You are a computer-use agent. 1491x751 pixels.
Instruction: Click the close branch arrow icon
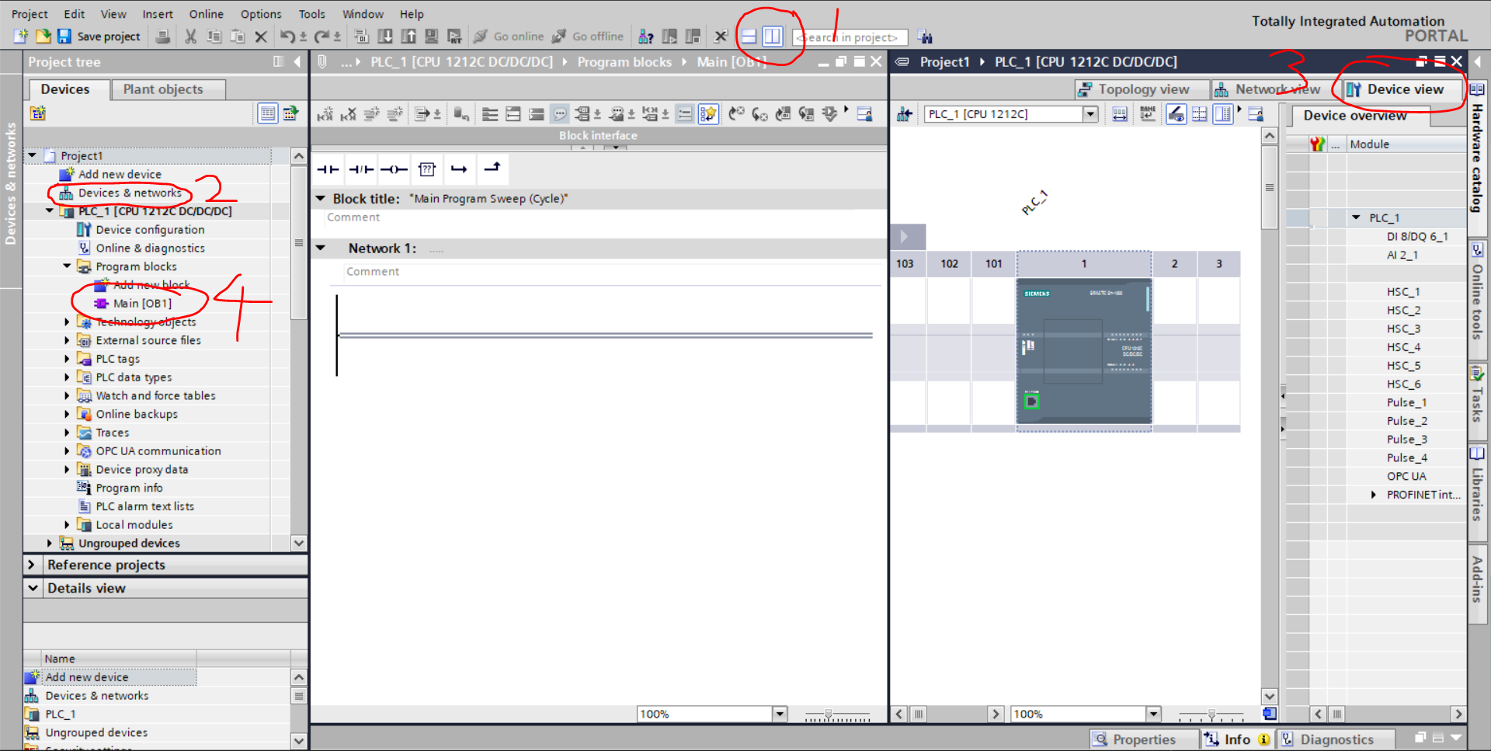(492, 168)
